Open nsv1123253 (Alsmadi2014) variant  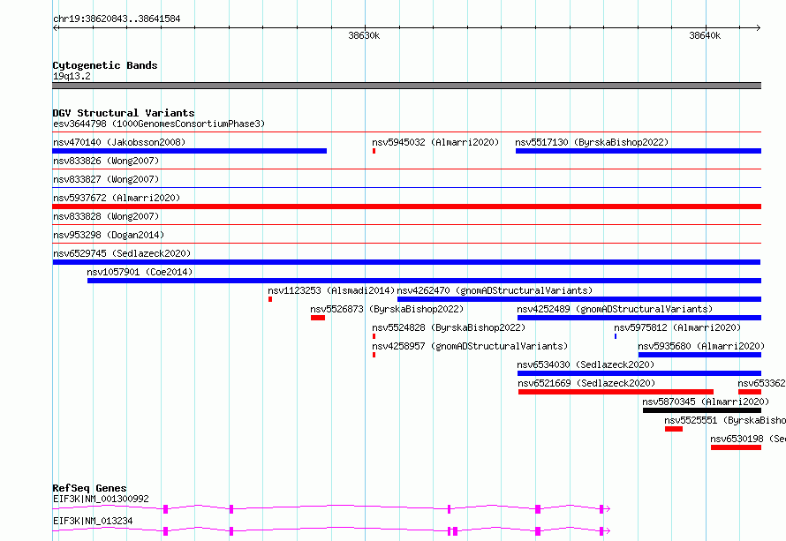[331, 290]
